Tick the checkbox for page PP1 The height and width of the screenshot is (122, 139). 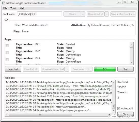click(x=7, y=46)
